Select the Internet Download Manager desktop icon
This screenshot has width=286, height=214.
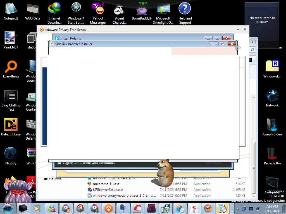54,13
